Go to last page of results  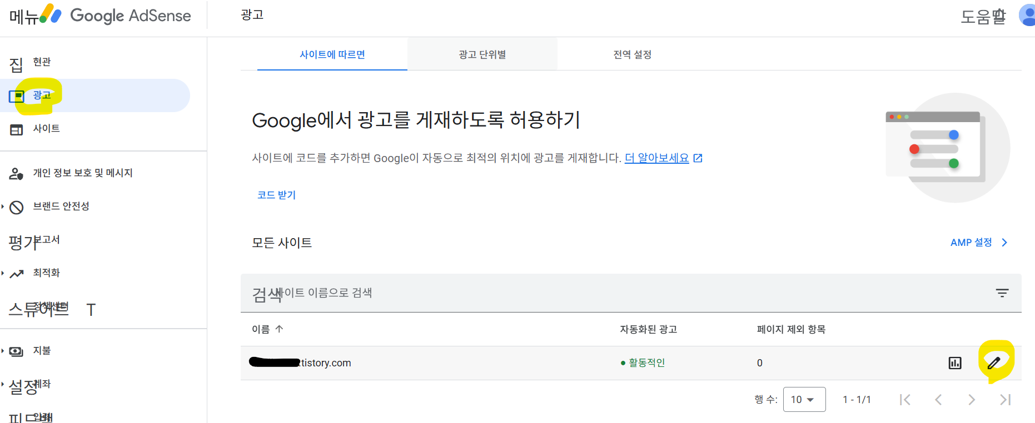click(x=1005, y=400)
